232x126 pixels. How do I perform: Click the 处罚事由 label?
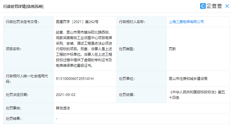pyautogui.click(x=13, y=108)
